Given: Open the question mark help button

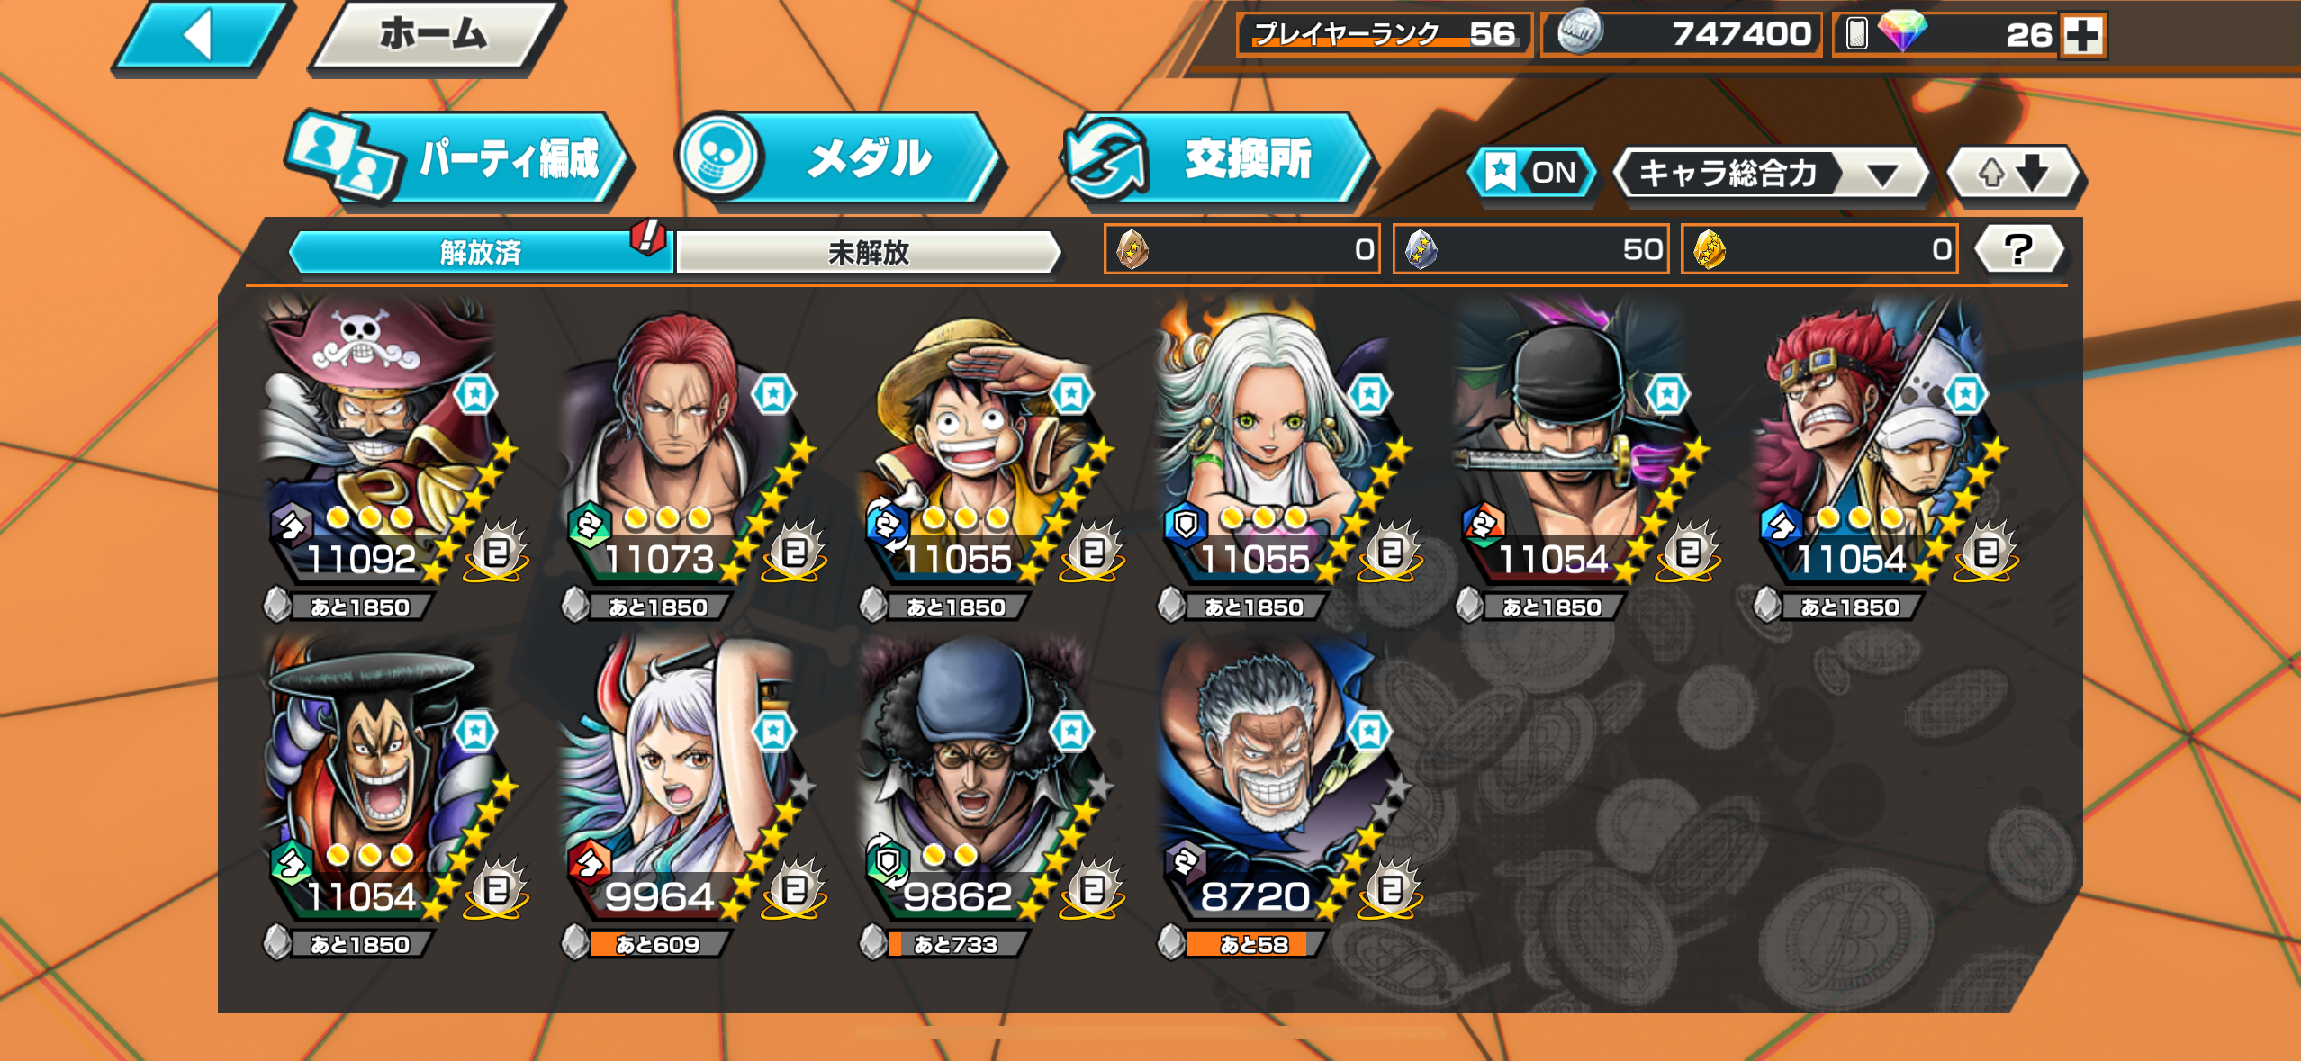Looking at the screenshot, I should coord(2018,249).
